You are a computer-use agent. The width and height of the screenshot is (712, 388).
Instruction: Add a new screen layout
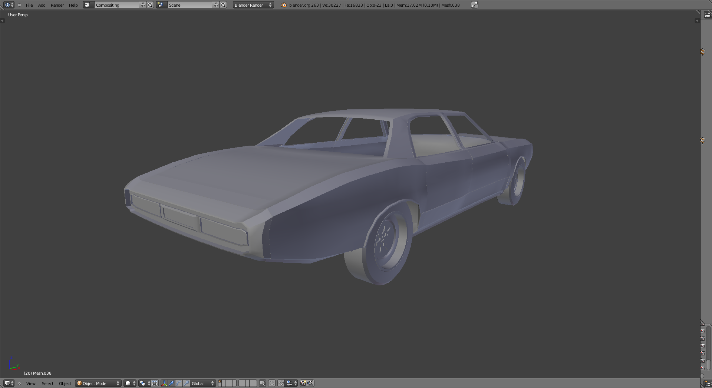(143, 5)
